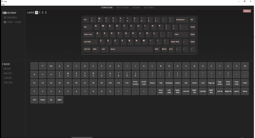Switch to layer 2

coord(43,12)
